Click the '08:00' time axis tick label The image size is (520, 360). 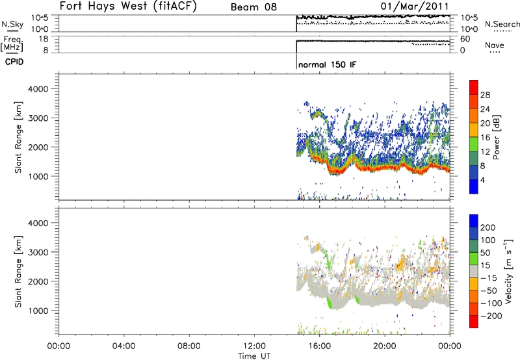click(189, 346)
